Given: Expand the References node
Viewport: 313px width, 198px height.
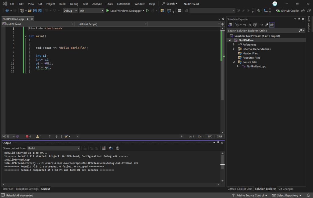Looking at the screenshot, I should pos(234,45).
